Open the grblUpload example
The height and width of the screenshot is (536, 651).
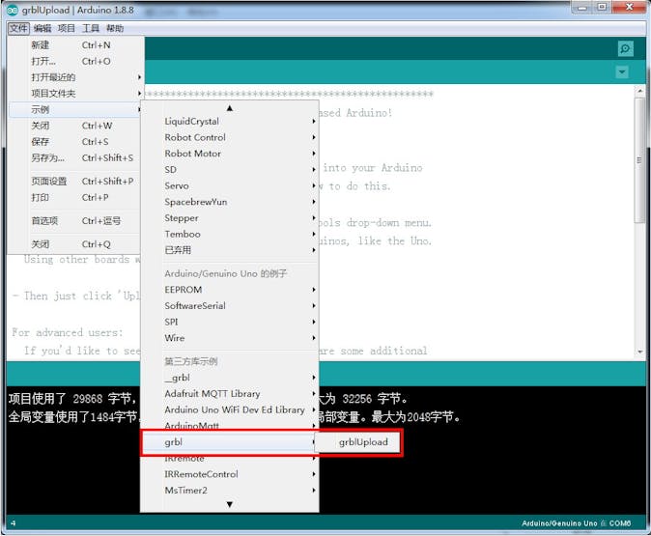(x=358, y=442)
